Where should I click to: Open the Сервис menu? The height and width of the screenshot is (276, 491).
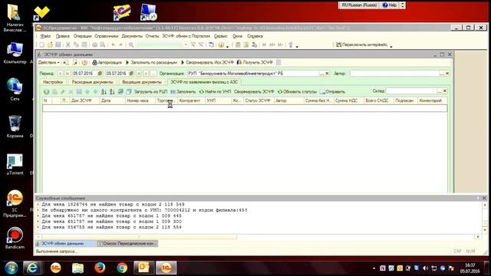[x=221, y=36]
